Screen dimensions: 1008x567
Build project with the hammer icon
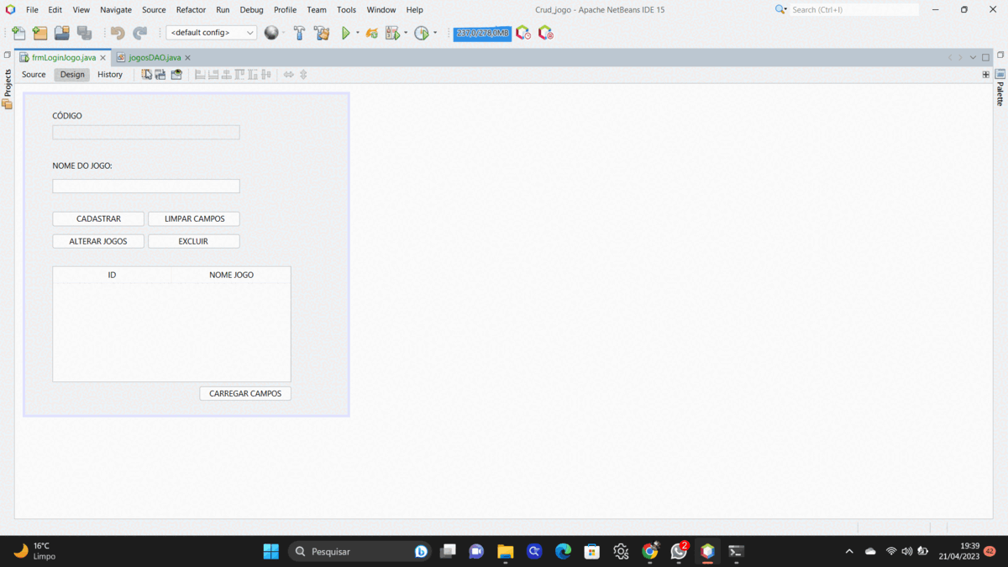[299, 33]
